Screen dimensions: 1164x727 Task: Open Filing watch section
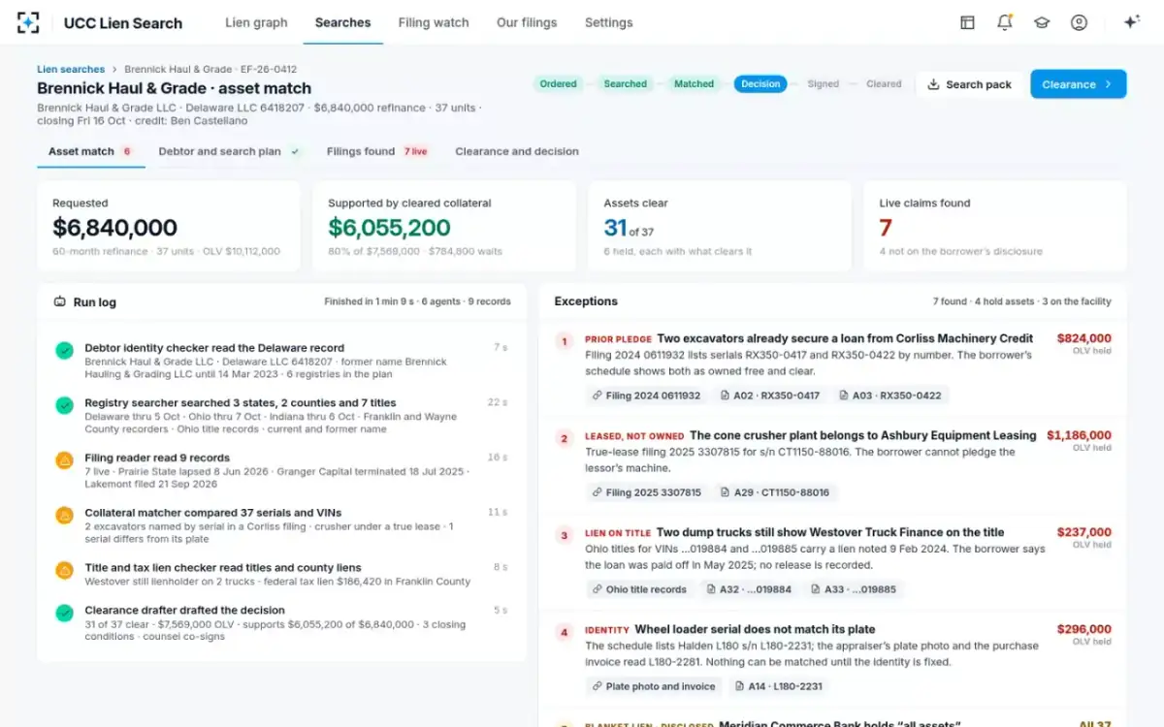(x=434, y=22)
